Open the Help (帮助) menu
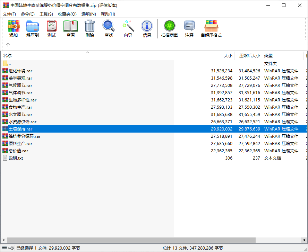This screenshot has width=308, height=252. tap(108, 14)
